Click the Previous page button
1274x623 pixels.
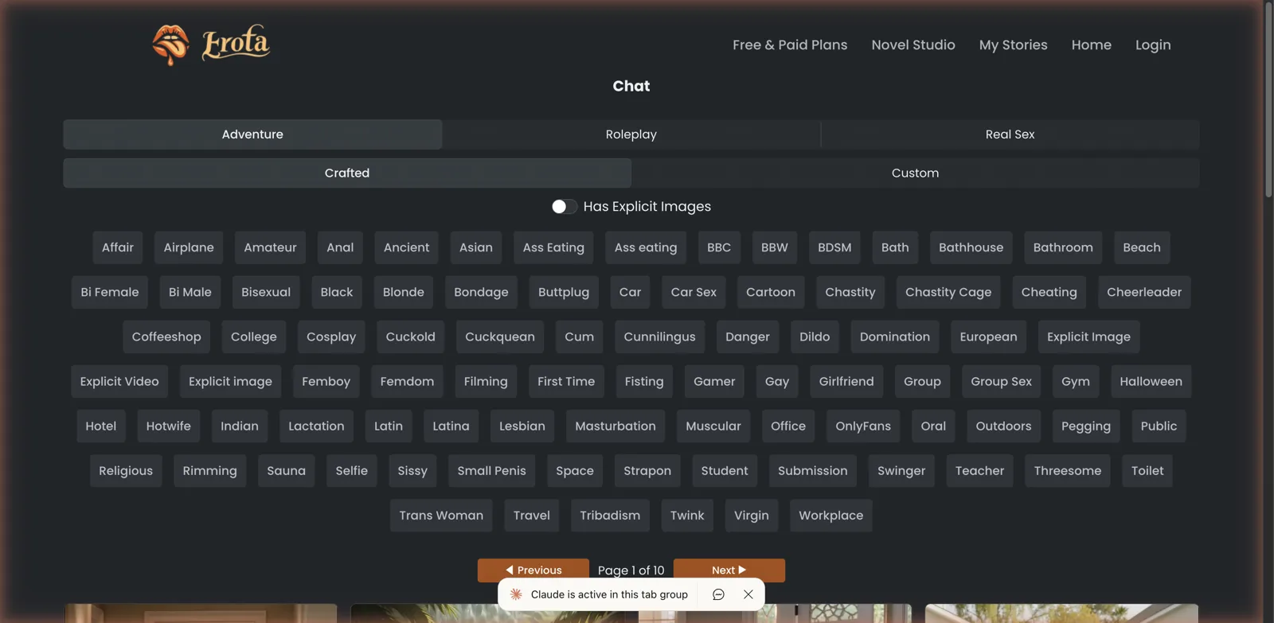[x=533, y=570]
